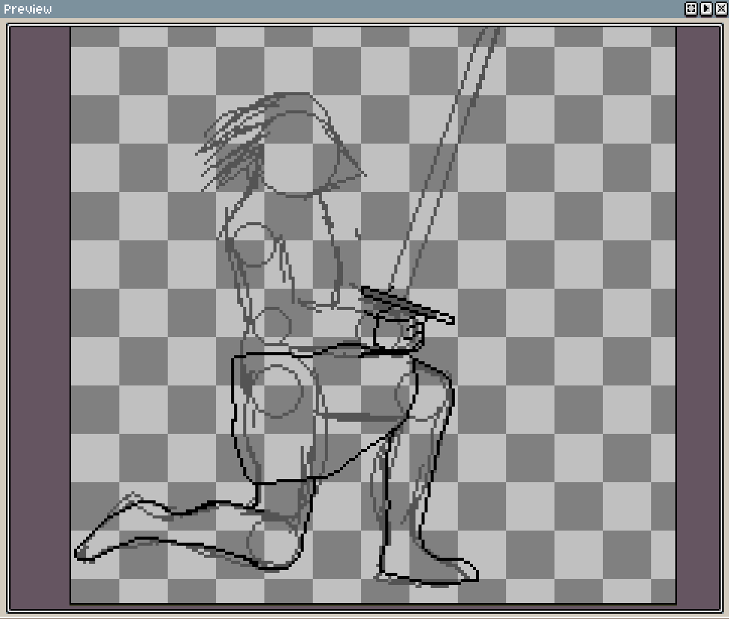
Task: Click the figure's chest construction circle
Action: pos(253,242)
